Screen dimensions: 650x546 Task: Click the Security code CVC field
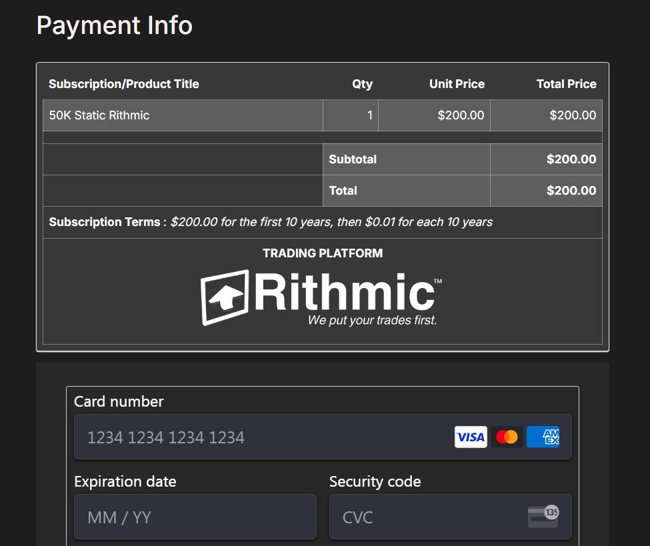click(451, 517)
